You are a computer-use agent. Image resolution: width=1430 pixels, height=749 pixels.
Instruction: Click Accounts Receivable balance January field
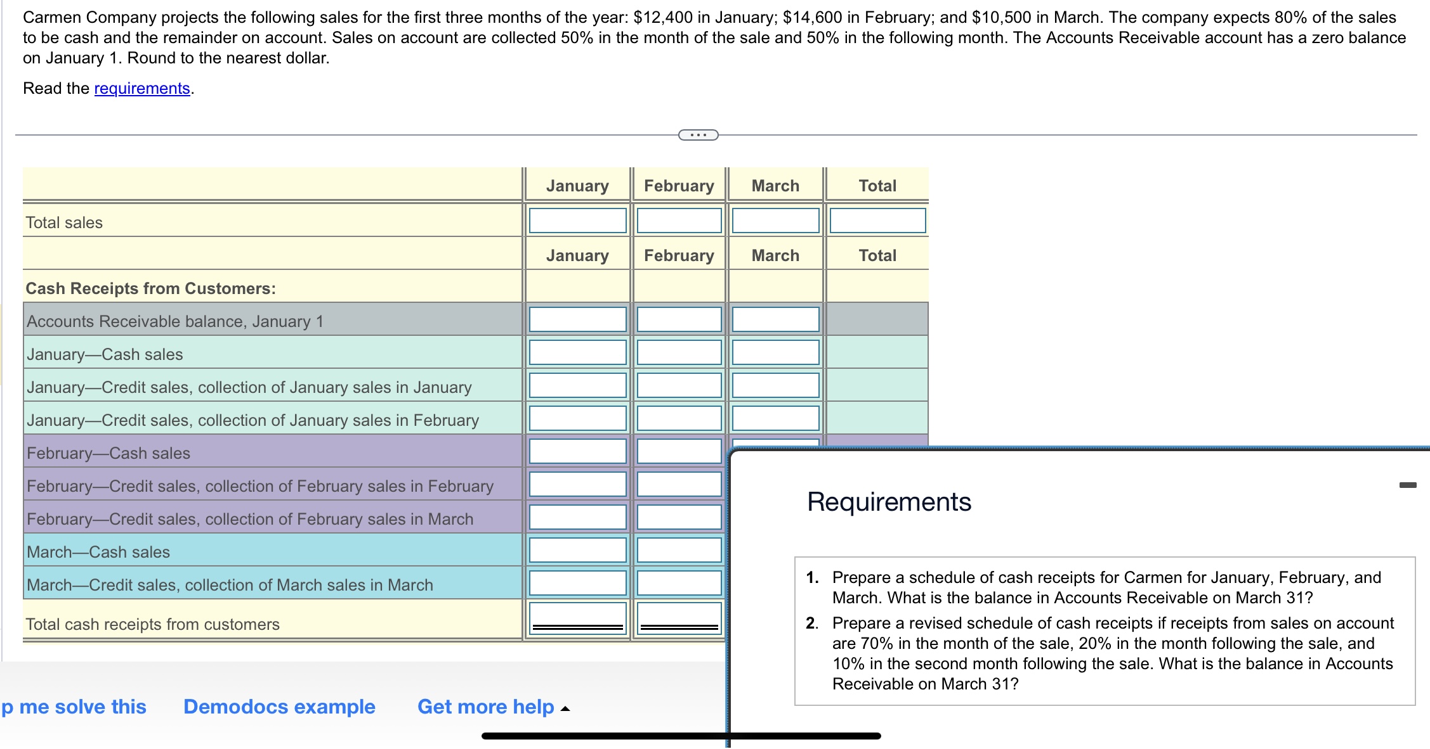pyautogui.click(x=577, y=319)
